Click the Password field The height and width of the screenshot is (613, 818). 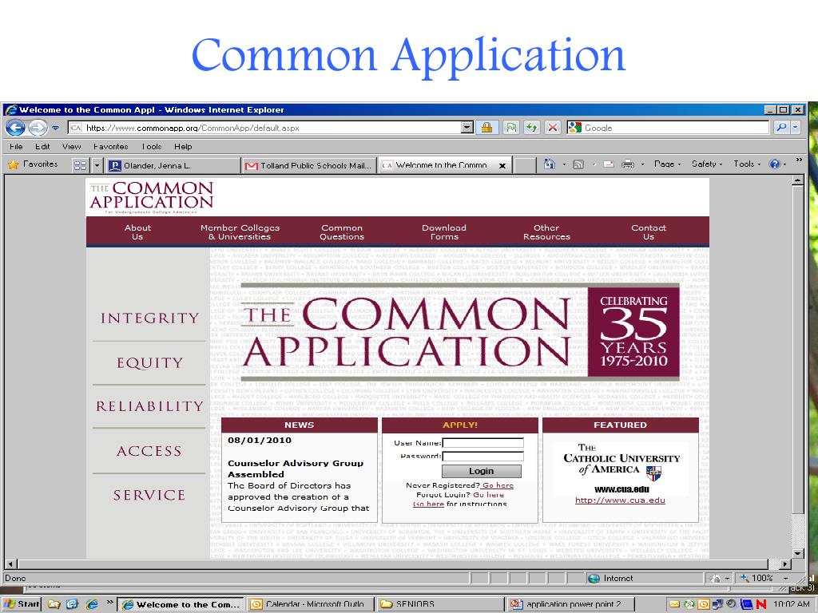[482, 457]
